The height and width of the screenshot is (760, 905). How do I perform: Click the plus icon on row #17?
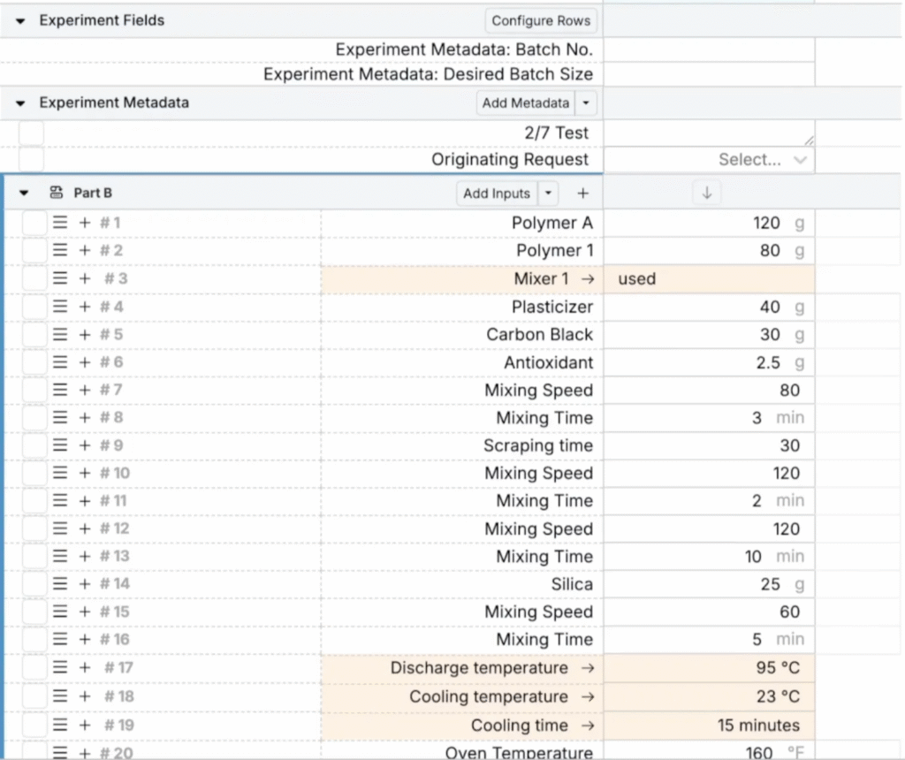point(85,668)
